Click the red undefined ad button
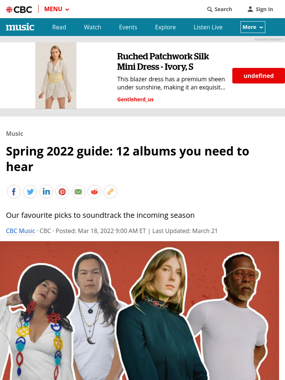Image resolution: width=285 pixels, height=380 pixels. (x=259, y=76)
